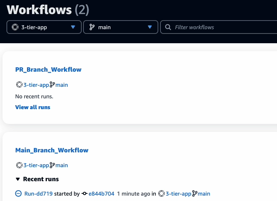The width and height of the screenshot is (277, 201).
Task: Click the branch icon under Main_Branch_Workflow
Action: (52, 165)
